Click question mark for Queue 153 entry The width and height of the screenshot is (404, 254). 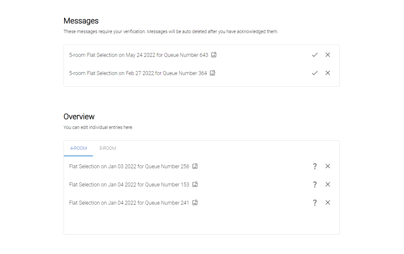pyautogui.click(x=315, y=184)
